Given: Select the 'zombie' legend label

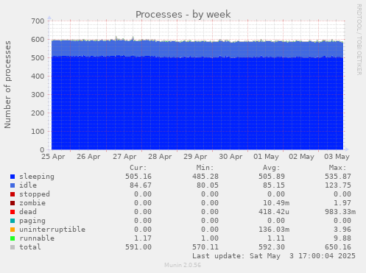Looking at the screenshot, I should (32, 203).
